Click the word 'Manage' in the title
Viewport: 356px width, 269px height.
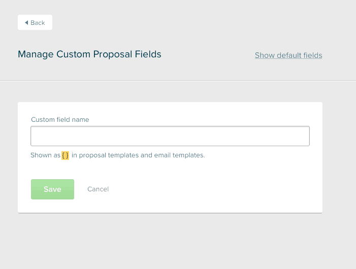click(36, 54)
